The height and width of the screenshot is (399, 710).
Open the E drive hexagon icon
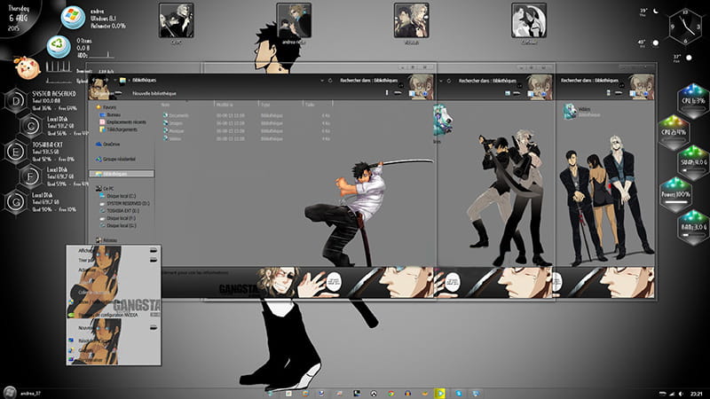pyautogui.click(x=16, y=152)
